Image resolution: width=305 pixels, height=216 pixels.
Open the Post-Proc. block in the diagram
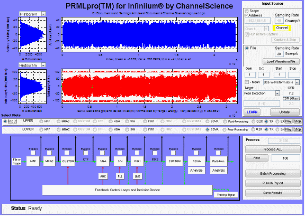(x=219, y=161)
